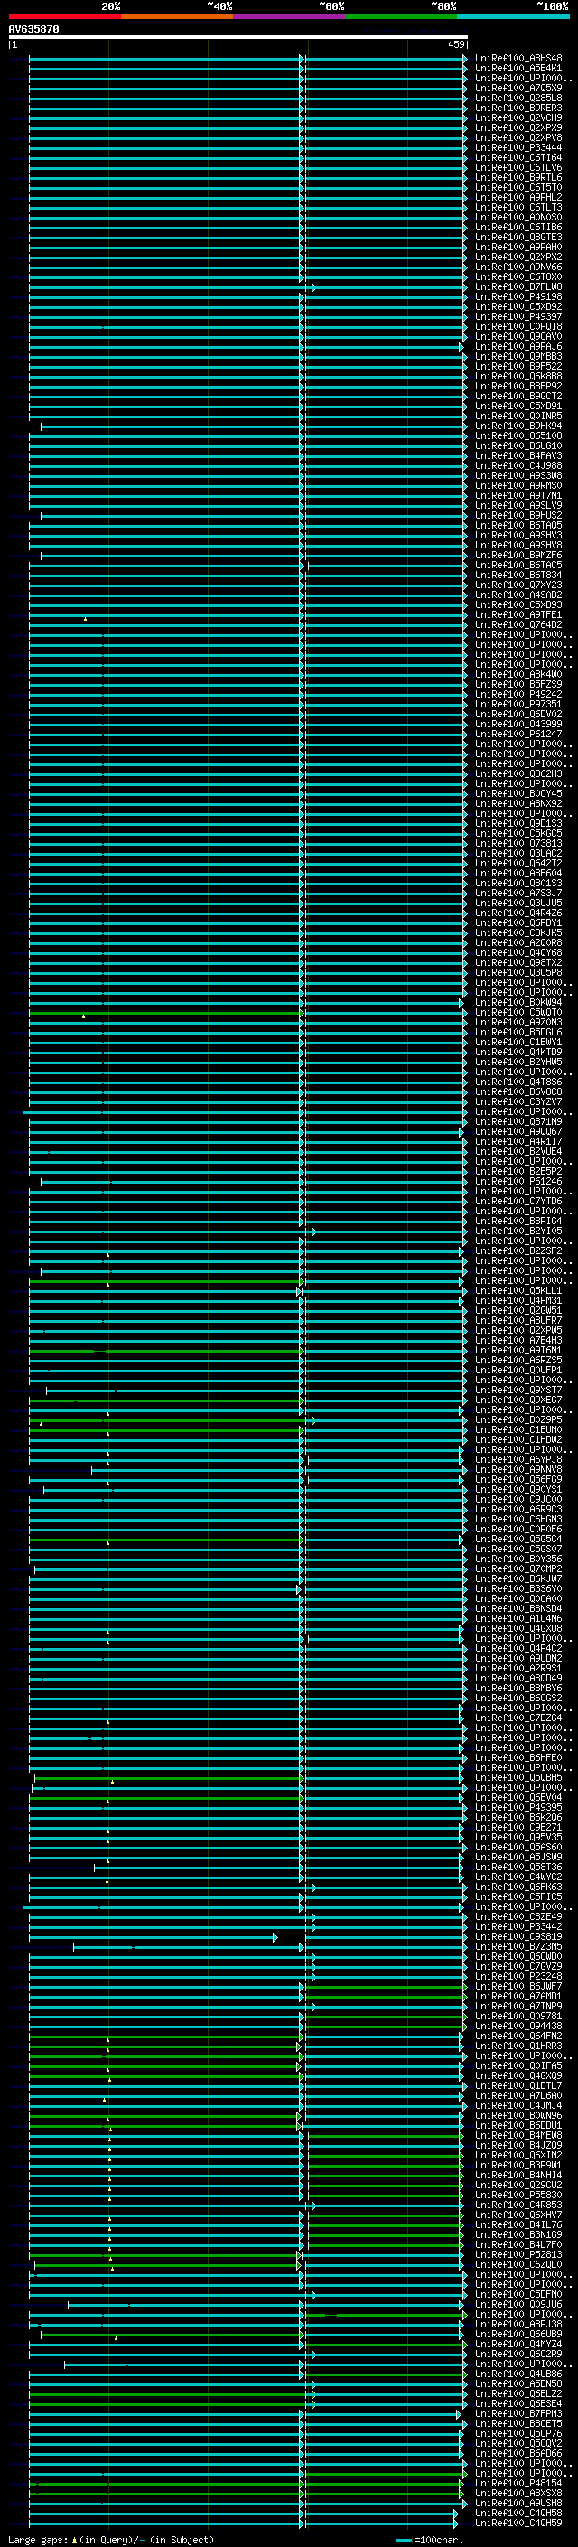Select label UniRef100_B0CY45
Viewport: 578px width, 2547px height.
click(518, 794)
